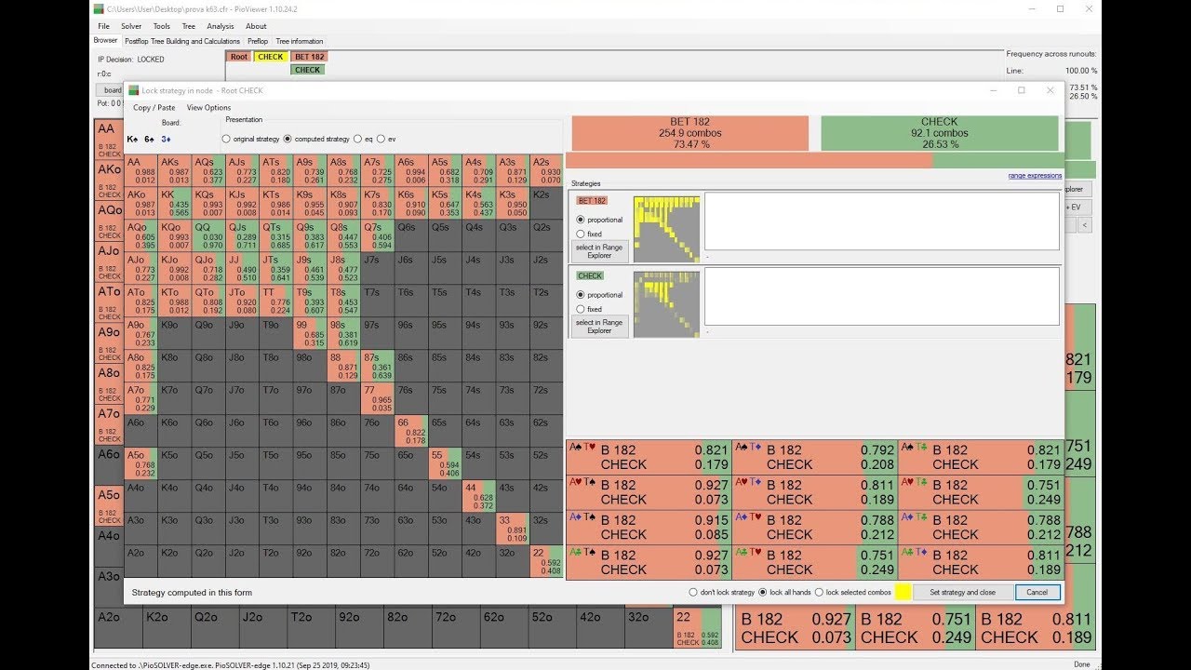
Task: Click the CHECK range expression text box
Action: (x=882, y=297)
